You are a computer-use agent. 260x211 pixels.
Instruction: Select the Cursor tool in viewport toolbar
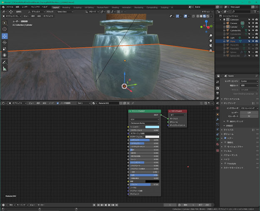pyautogui.click(x=5, y=29)
